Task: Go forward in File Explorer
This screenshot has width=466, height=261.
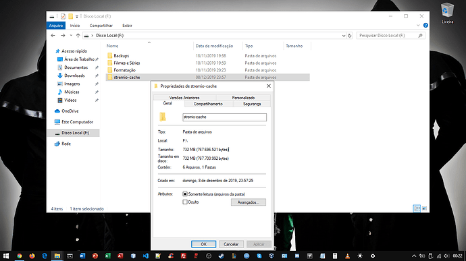Action: click(x=63, y=35)
